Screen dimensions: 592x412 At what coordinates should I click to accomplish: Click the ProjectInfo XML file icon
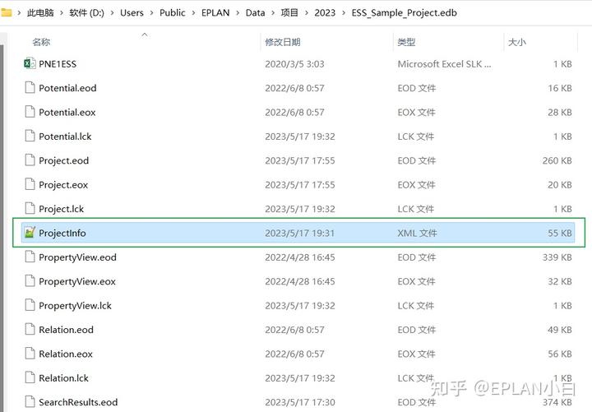pyautogui.click(x=30, y=233)
